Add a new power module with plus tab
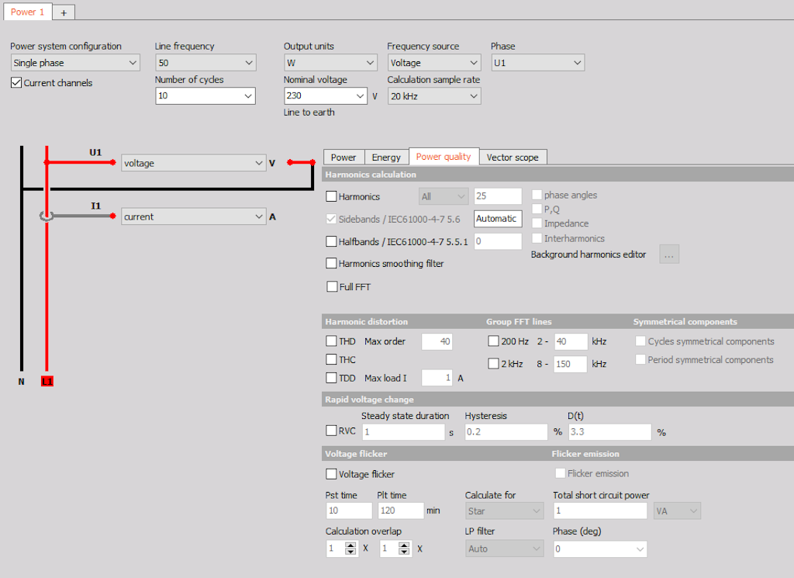794x578 pixels. pos(64,12)
